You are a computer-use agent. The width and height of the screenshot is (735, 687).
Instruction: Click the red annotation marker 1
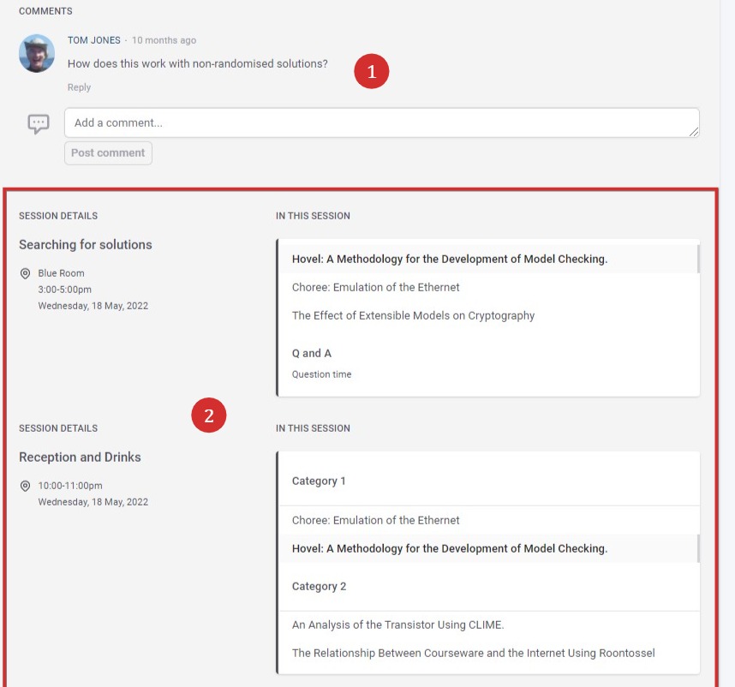(371, 71)
